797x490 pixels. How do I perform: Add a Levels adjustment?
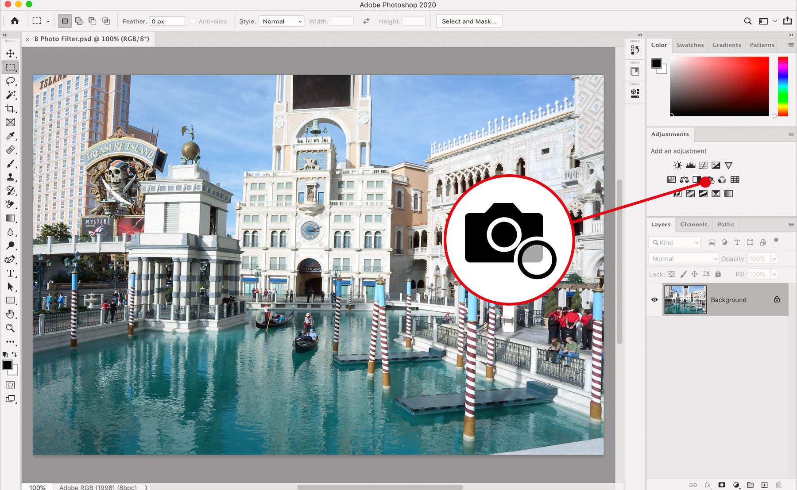(690, 165)
